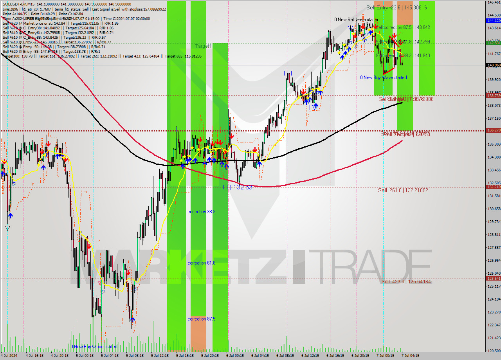
Task: Click the '5 Jul 16:15' time axis label
Action: pyautogui.click(x=185, y=356)
